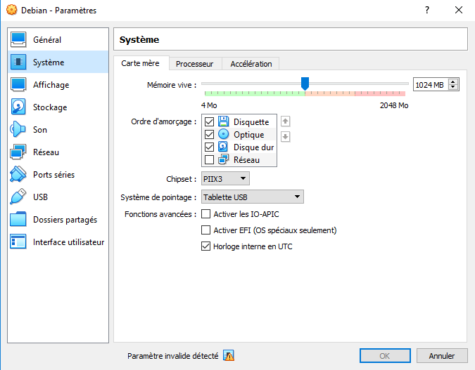
Task: Open the Interface utilisateur icon
Action: point(18,242)
